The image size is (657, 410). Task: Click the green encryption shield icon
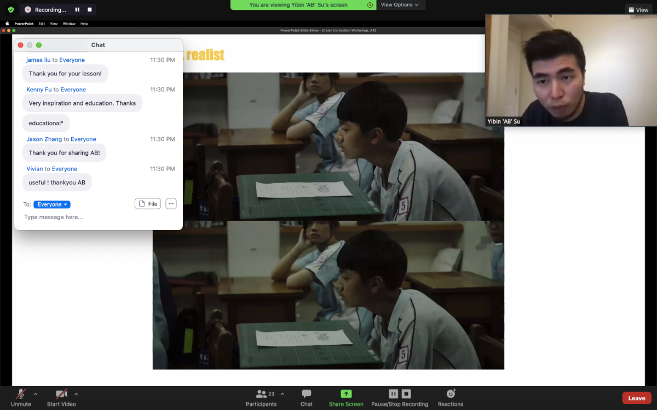click(x=10, y=10)
